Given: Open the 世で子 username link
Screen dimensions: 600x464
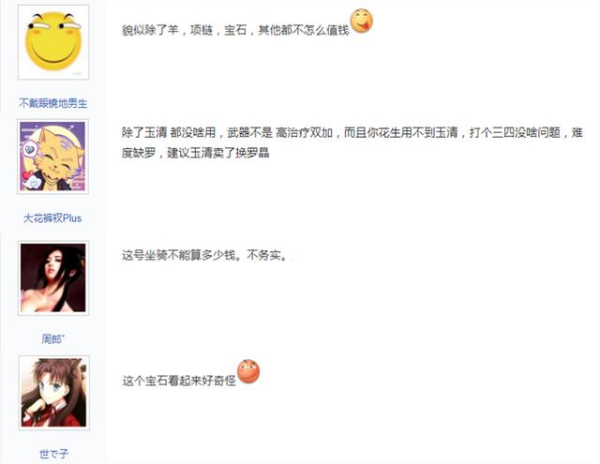Looking at the screenshot, I should pos(53,454).
